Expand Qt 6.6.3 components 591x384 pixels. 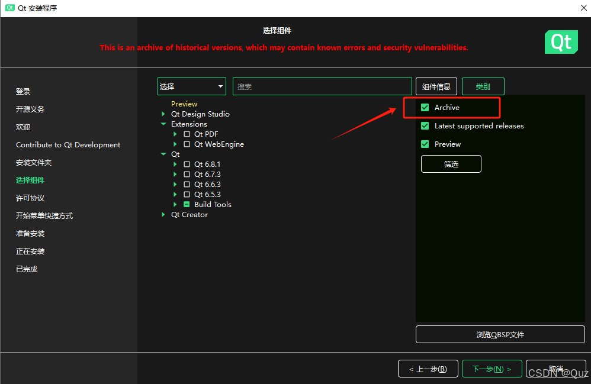[x=175, y=185]
